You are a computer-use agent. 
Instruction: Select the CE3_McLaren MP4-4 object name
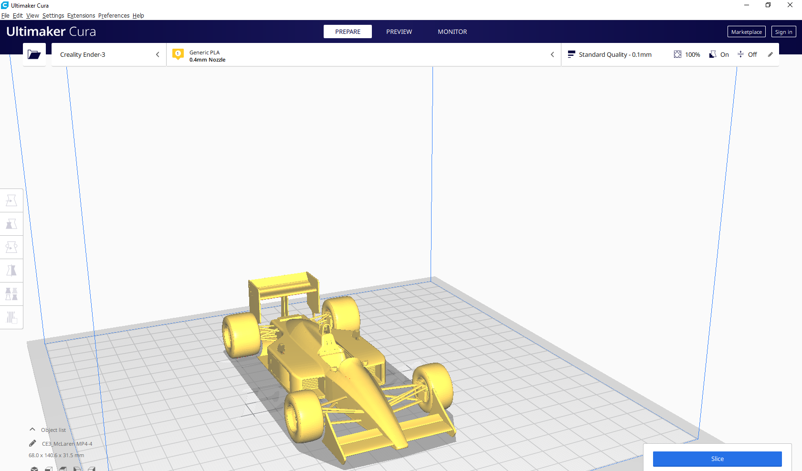[67, 444]
